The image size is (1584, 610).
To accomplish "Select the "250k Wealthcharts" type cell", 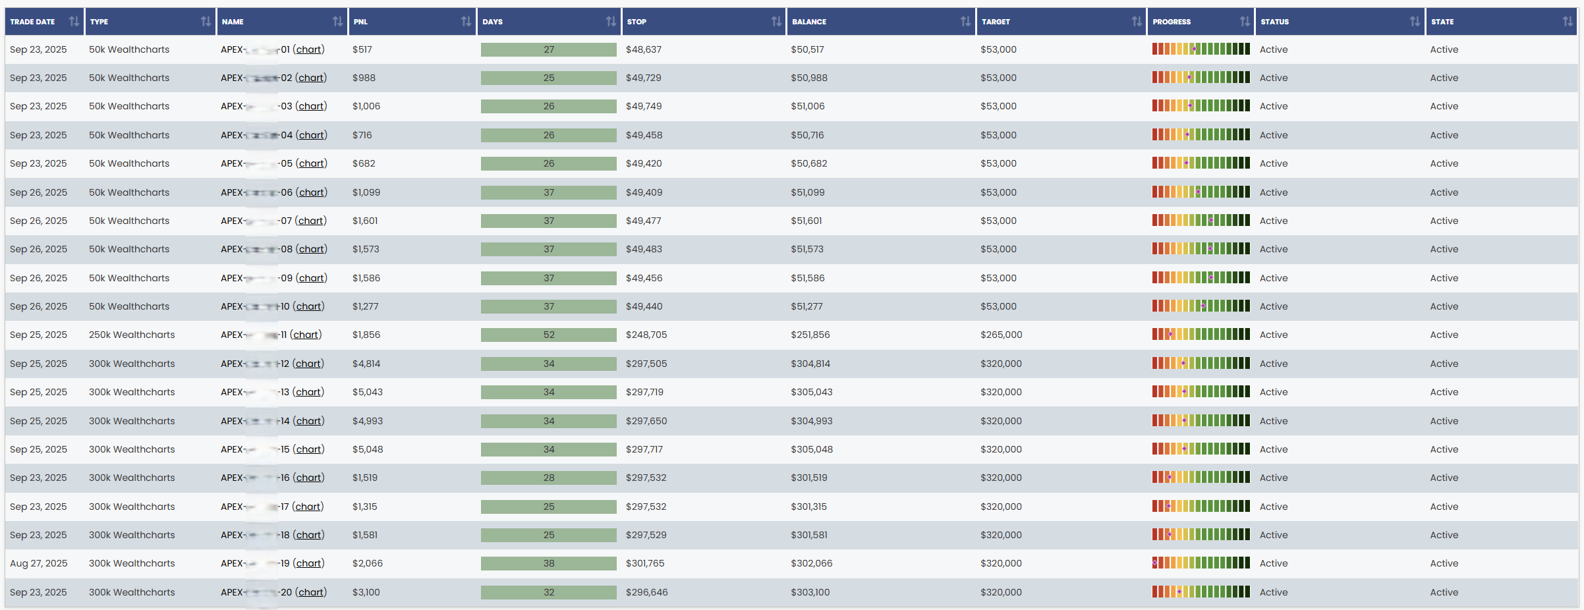I will [132, 335].
